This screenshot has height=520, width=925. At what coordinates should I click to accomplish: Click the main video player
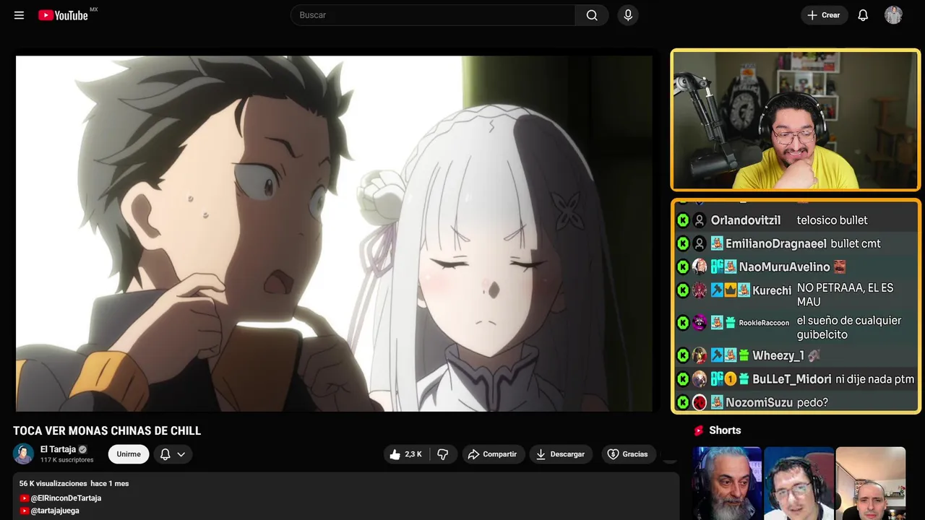tap(334, 233)
